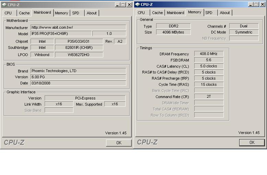Viewport: 267px width, 175px height.
Task: Click the FSB:DRAM field 5:6
Action: click(x=209, y=60)
